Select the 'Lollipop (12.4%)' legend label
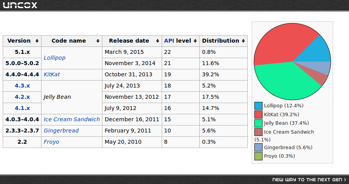 pyautogui.click(x=284, y=106)
